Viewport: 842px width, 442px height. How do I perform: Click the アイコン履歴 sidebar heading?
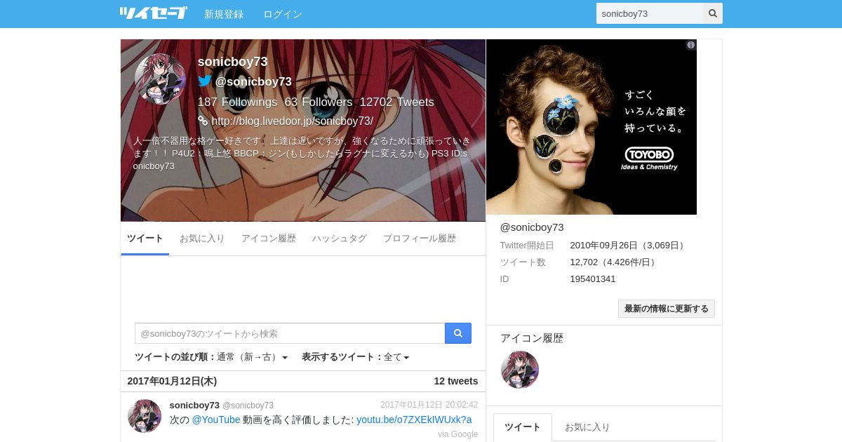(532, 338)
